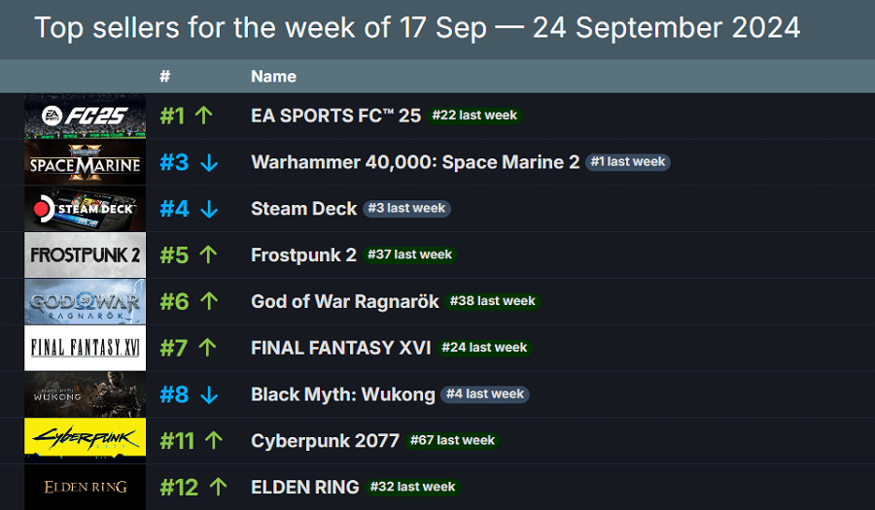Image resolution: width=875 pixels, height=510 pixels.
Task: Click the '#' rank column header
Action: (x=164, y=77)
